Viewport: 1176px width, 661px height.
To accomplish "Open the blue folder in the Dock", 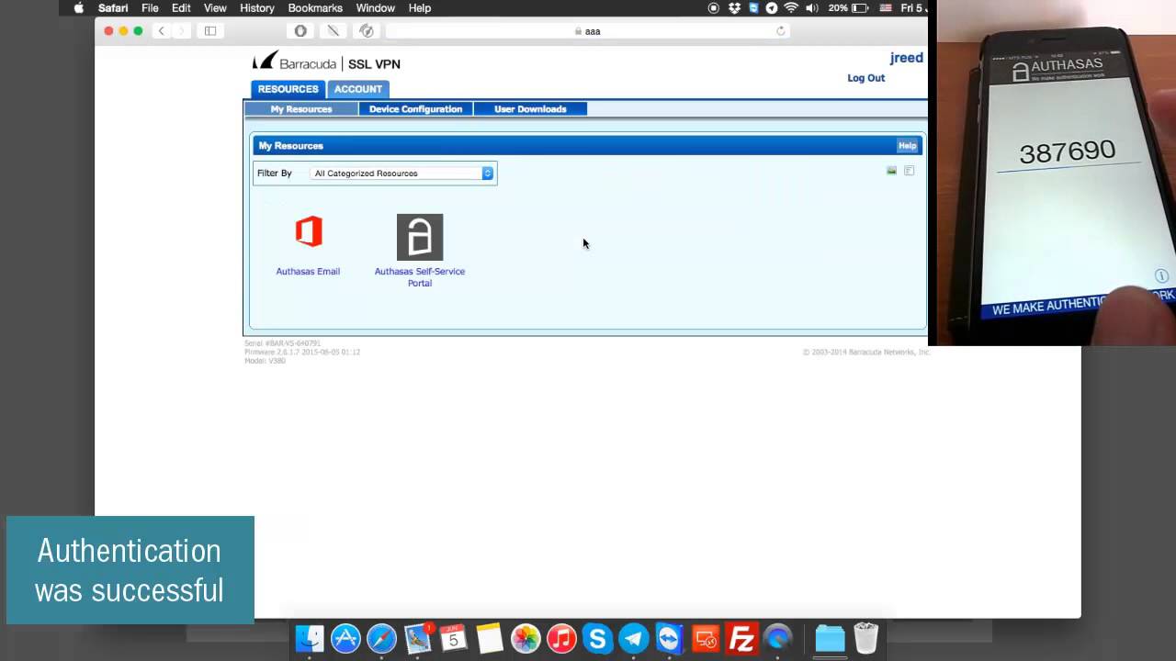I will (x=830, y=638).
